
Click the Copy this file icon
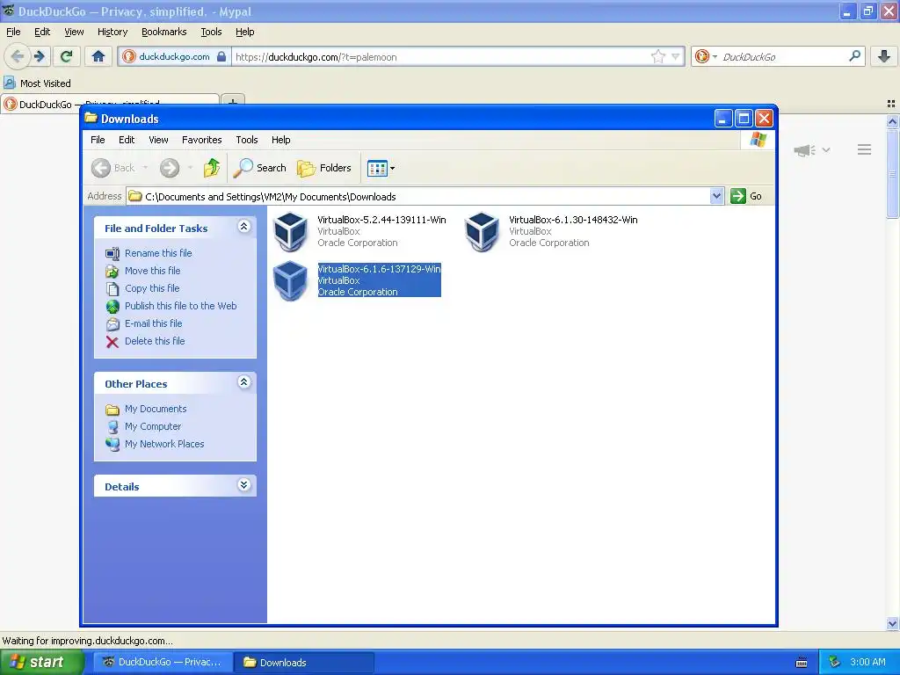112,288
